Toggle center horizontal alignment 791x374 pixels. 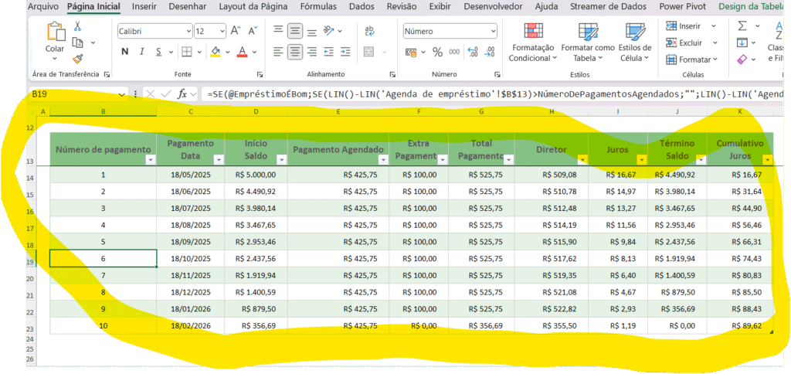click(x=295, y=52)
